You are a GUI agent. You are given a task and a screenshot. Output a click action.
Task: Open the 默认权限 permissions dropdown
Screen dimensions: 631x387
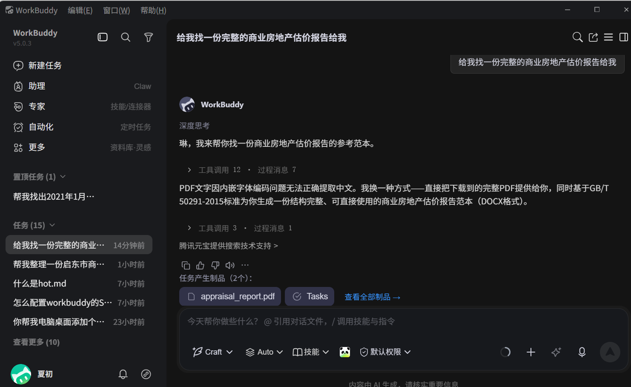pos(385,352)
